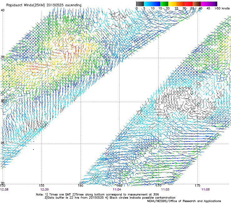231x203 pixels.
Task: Click longitude axis label '165'
Action: point(120,186)
